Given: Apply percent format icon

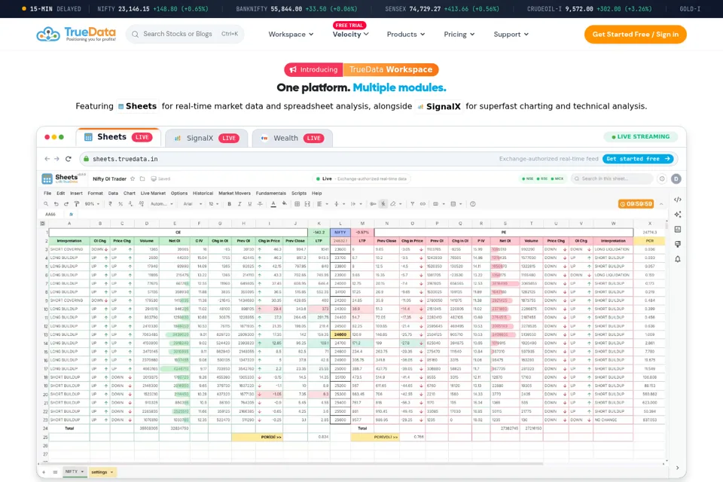Looking at the screenshot, I should pos(120,204).
